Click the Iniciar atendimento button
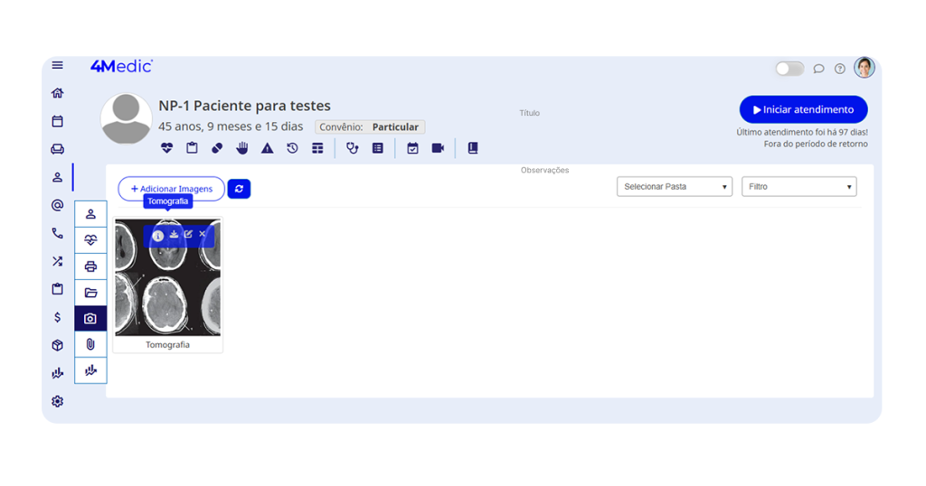The image size is (926, 486). (x=803, y=109)
